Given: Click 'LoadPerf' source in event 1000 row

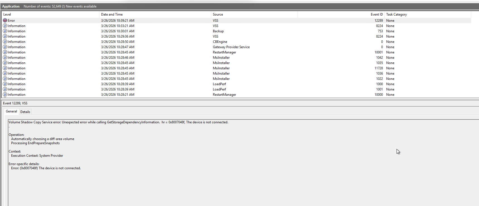Looking at the screenshot, I should [x=219, y=84].
